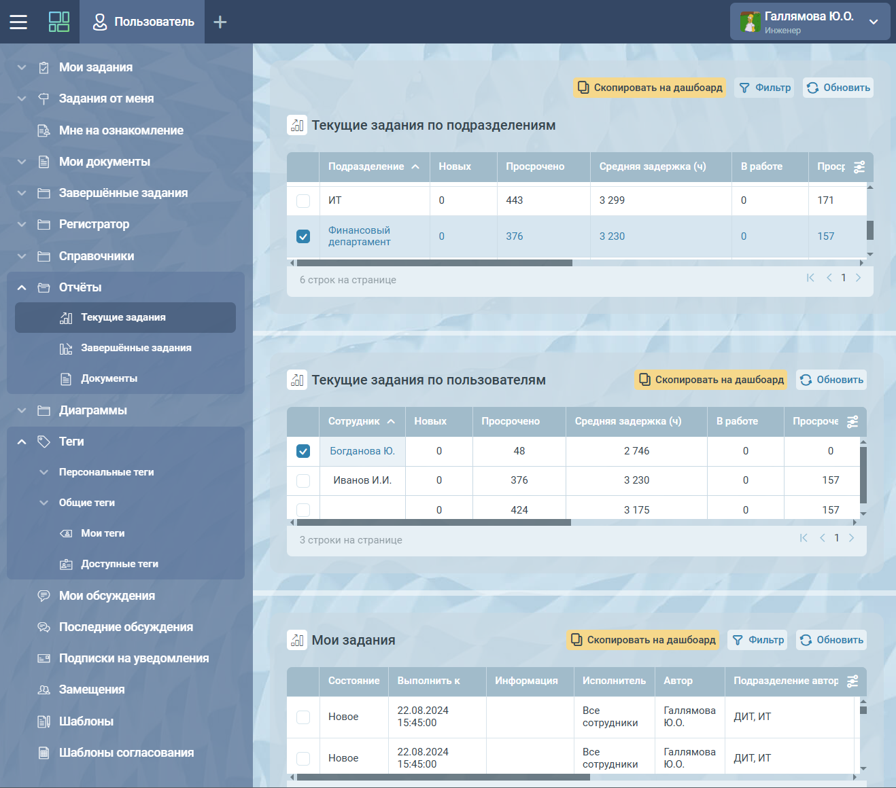Copy users report to dashboard

(711, 380)
